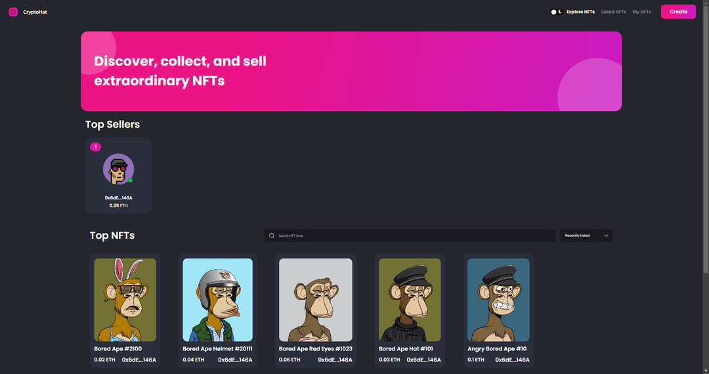Image resolution: width=709 pixels, height=374 pixels.
Task: Click the Bored Ape Hat #101 title
Action: pos(406,348)
